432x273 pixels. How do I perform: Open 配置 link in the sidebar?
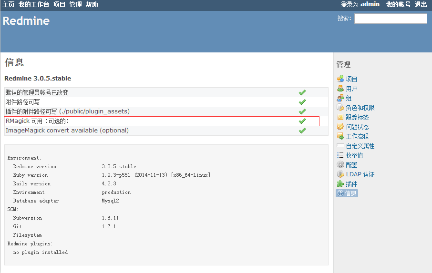pos(351,165)
